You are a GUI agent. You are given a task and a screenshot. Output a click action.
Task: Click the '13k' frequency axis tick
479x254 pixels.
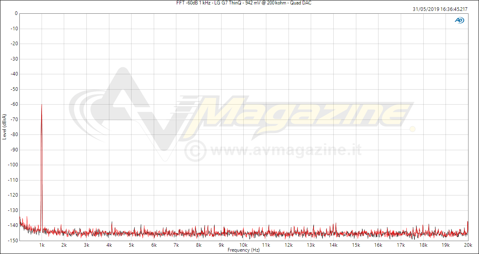tap(311, 245)
